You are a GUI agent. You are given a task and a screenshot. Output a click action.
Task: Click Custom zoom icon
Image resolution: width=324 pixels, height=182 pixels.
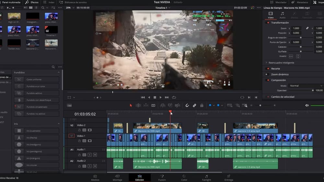245,105
